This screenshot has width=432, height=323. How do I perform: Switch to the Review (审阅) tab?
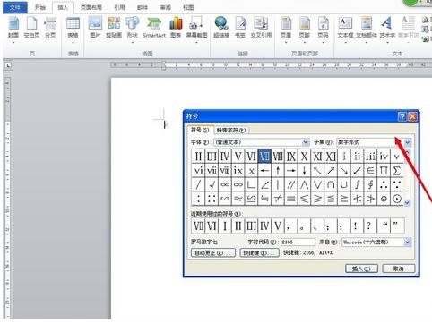[166, 7]
